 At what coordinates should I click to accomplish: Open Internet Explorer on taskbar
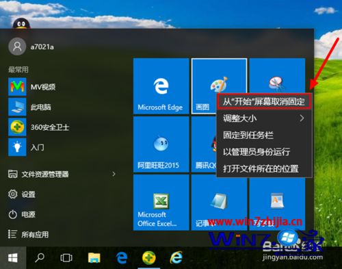click(x=176, y=258)
